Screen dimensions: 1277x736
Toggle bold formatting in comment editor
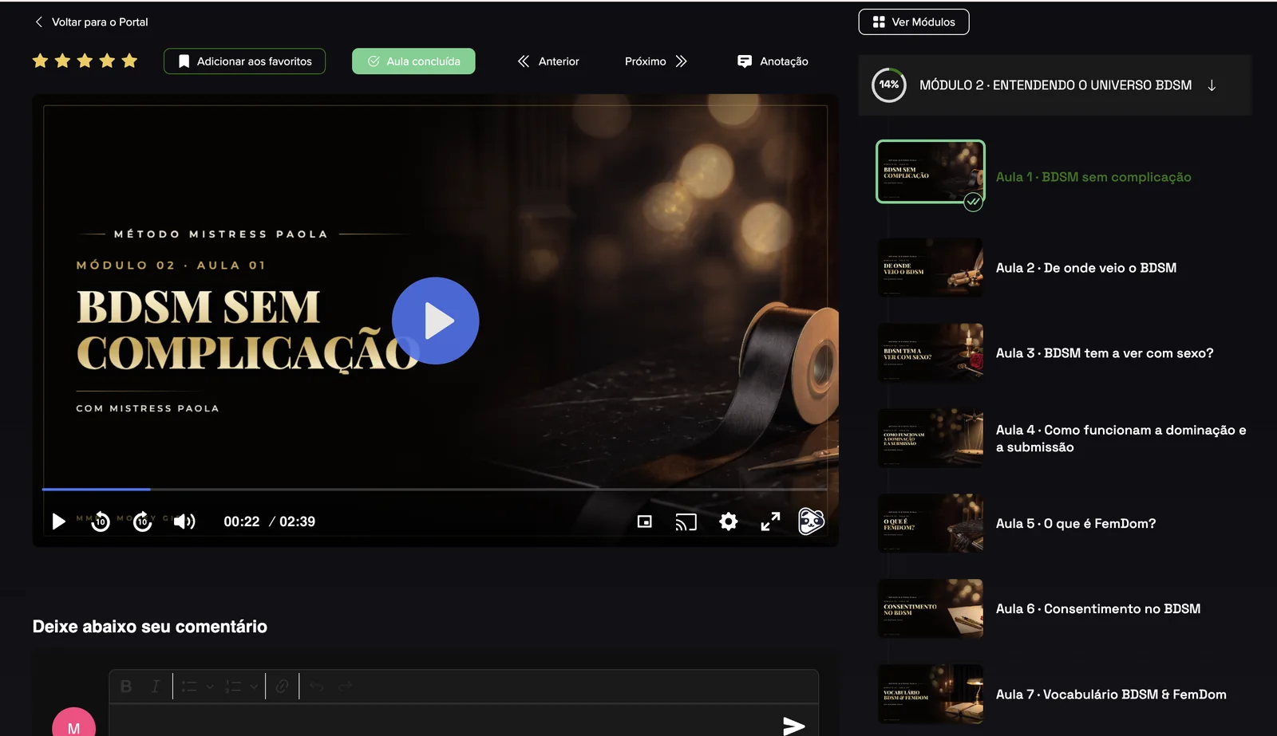click(126, 687)
